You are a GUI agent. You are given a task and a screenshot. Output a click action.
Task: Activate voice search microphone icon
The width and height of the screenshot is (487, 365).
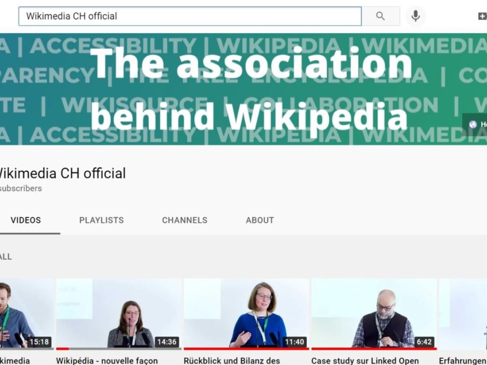[x=415, y=16]
